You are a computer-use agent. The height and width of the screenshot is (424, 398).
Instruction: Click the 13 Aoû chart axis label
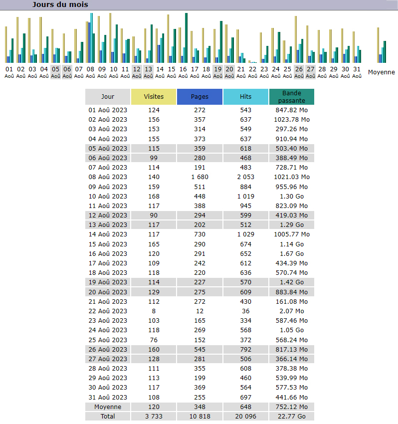[x=149, y=72]
